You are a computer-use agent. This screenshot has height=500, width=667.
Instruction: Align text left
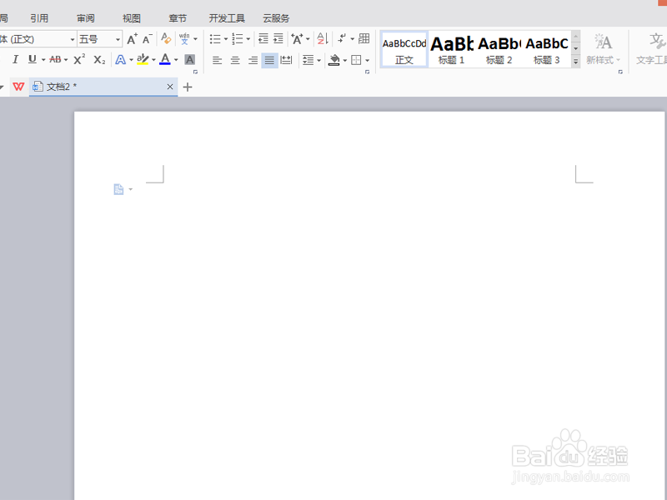218,60
